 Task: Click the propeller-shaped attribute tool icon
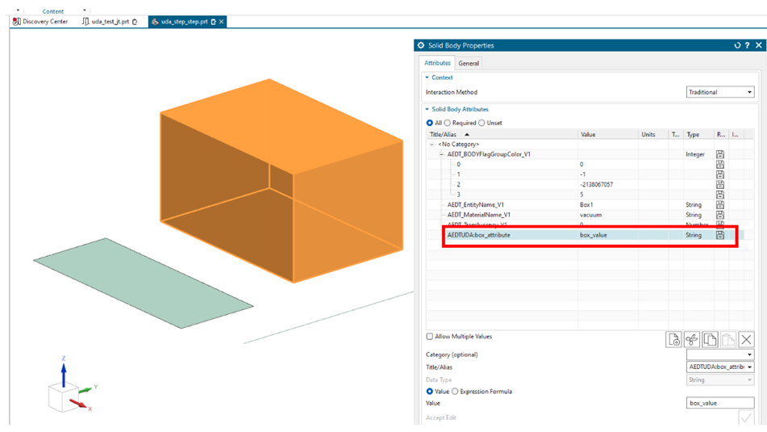click(692, 339)
